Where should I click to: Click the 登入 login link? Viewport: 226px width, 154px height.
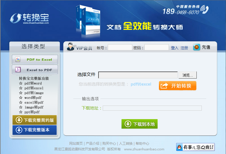point(175,48)
